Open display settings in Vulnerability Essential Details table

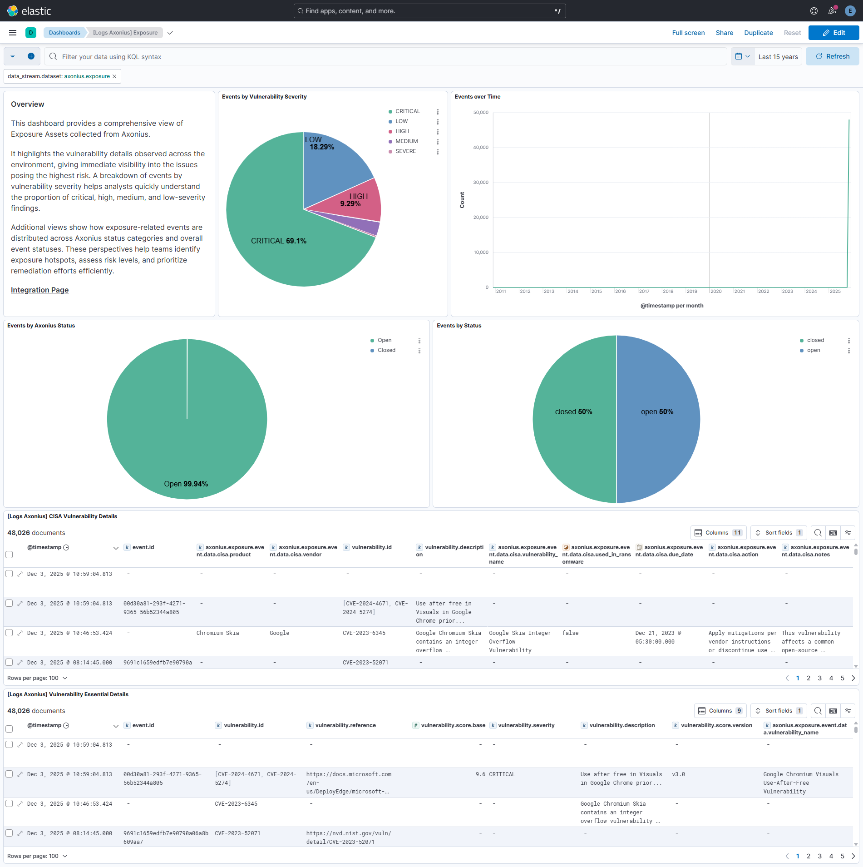click(848, 711)
